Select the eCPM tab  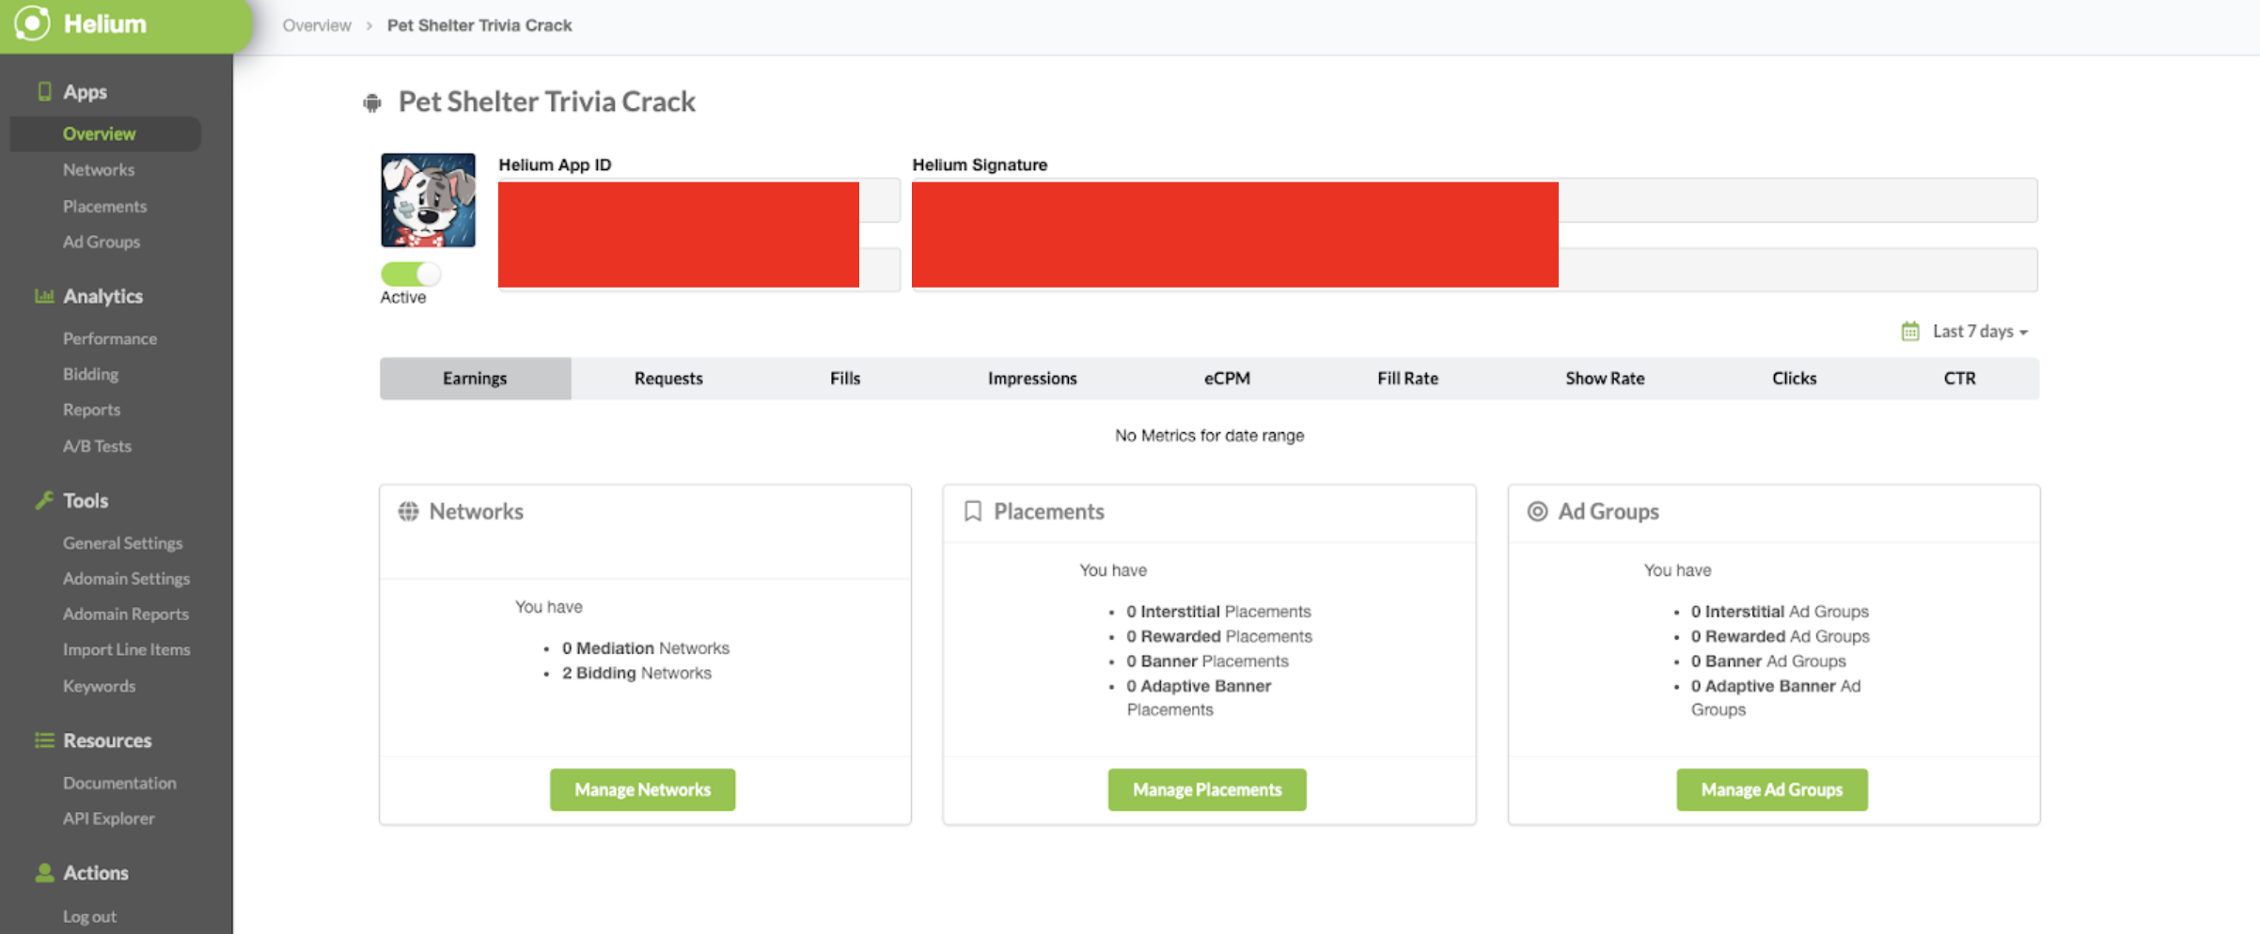point(1227,378)
